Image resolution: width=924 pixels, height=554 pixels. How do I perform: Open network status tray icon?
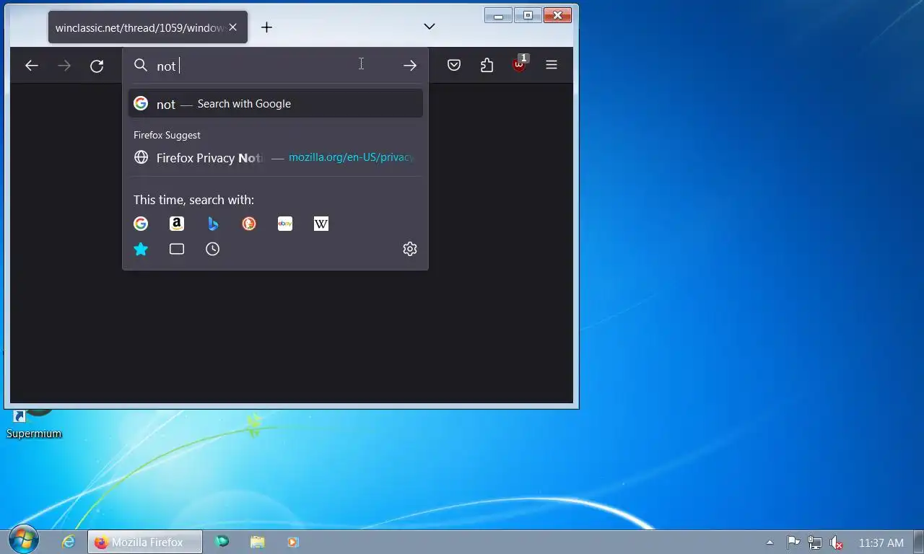click(x=815, y=542)
